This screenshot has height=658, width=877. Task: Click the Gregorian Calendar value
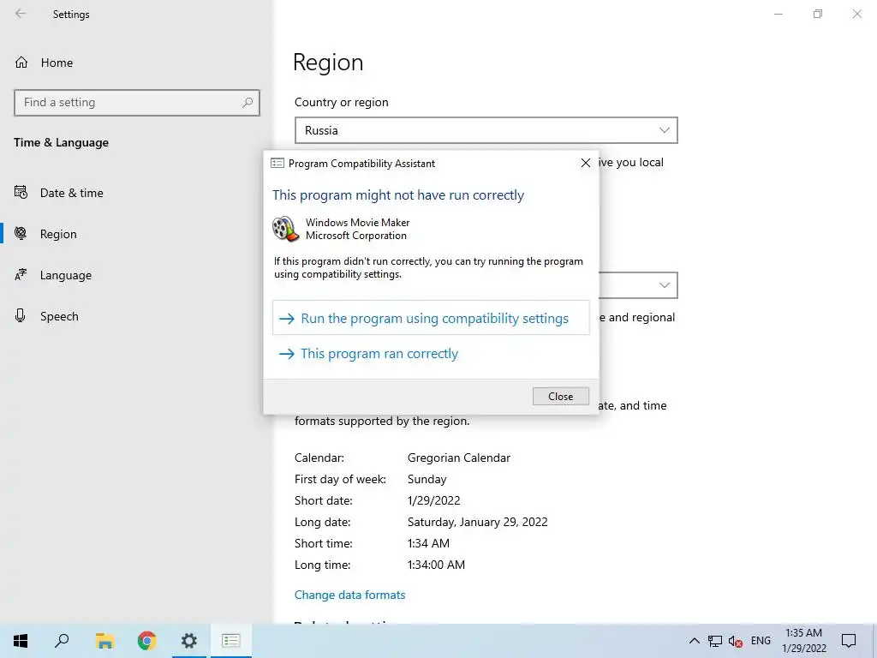[459, 458]
